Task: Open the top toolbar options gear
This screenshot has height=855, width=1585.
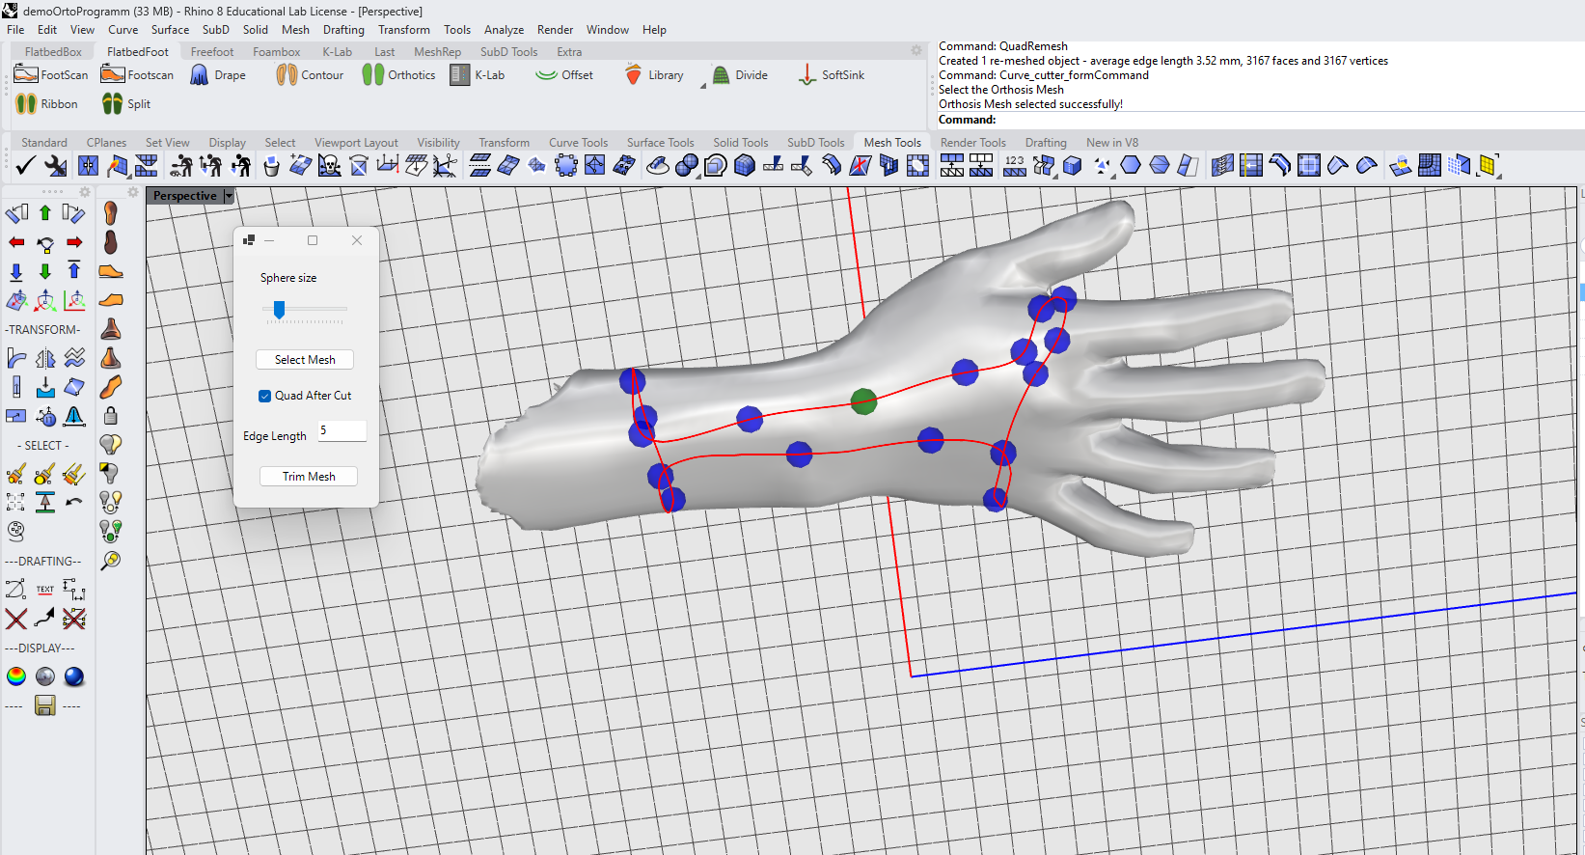Action: coord(916,50)
